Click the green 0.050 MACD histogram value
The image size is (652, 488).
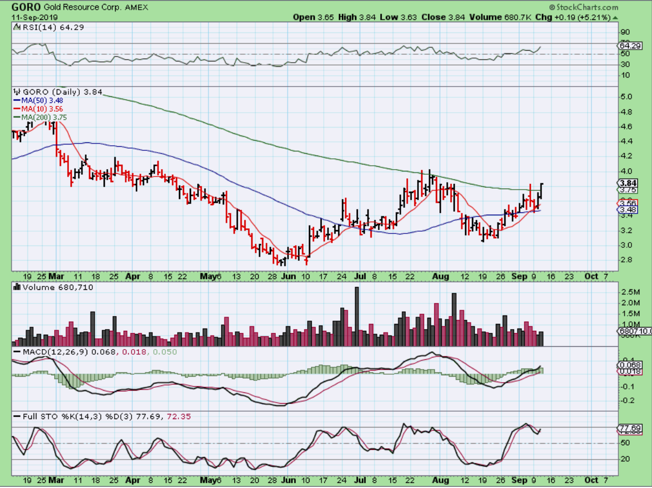(165, 352)
